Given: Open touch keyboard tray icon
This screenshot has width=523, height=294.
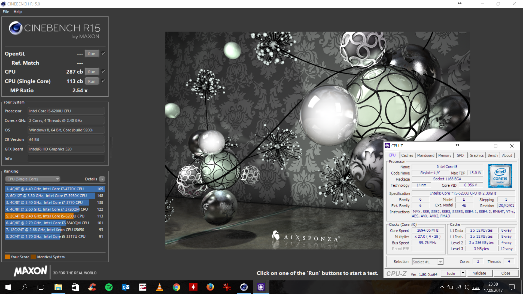Looking at the screenshot, I should pos(476,287).
